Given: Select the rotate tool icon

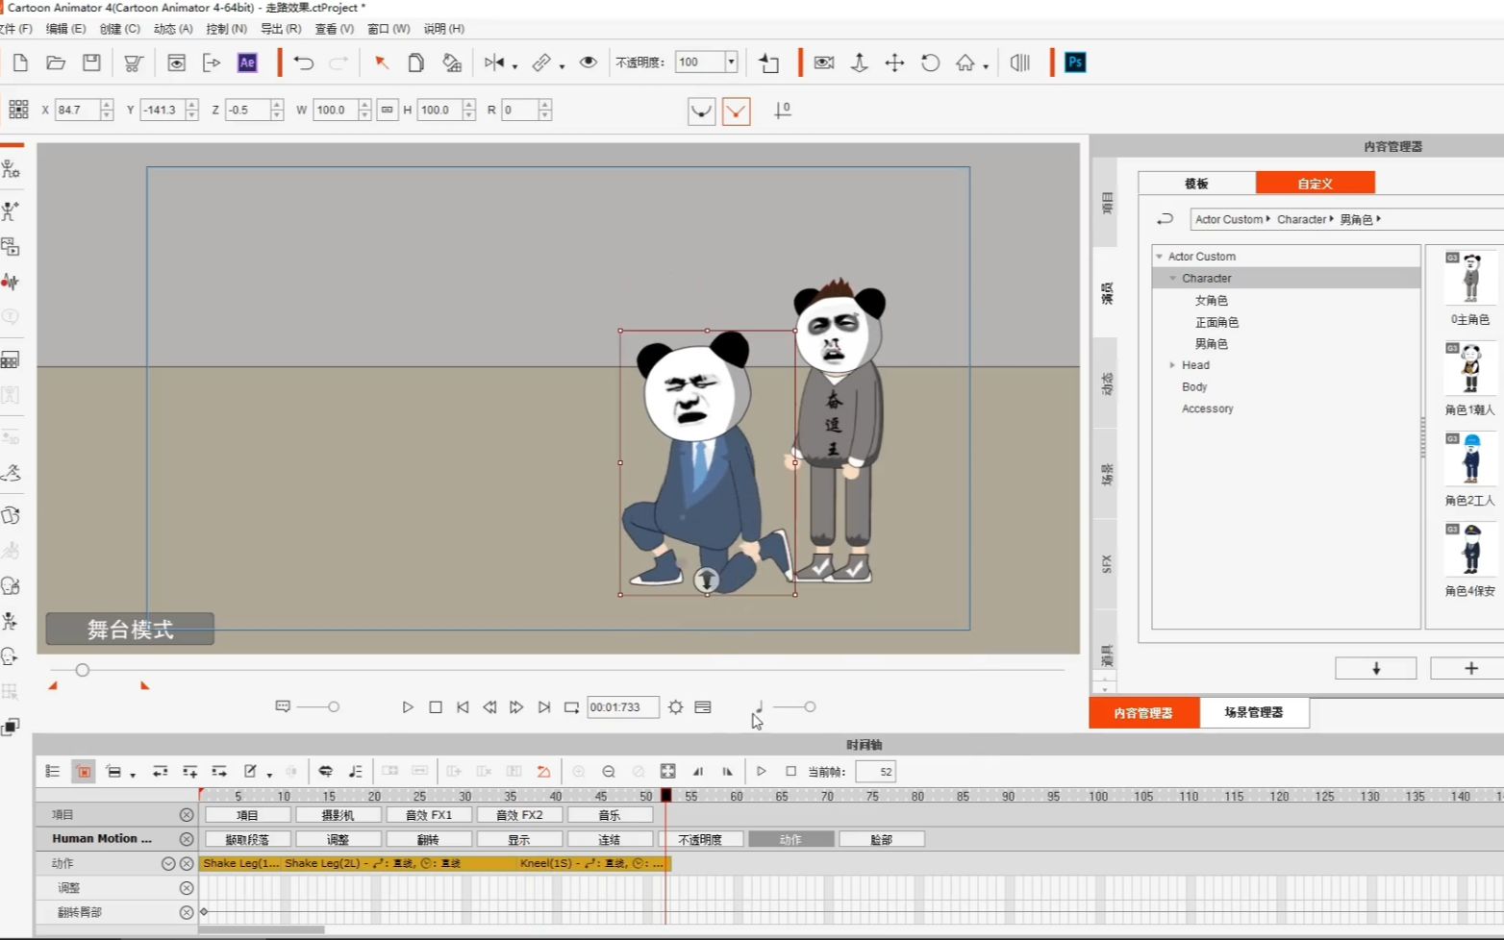Looking at the screenshot, I should [930, 62].
